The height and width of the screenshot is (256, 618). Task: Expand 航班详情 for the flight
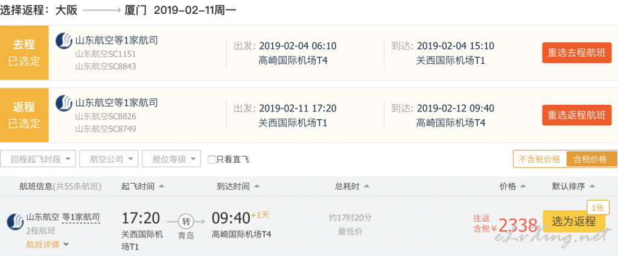(x=47, y=245)
